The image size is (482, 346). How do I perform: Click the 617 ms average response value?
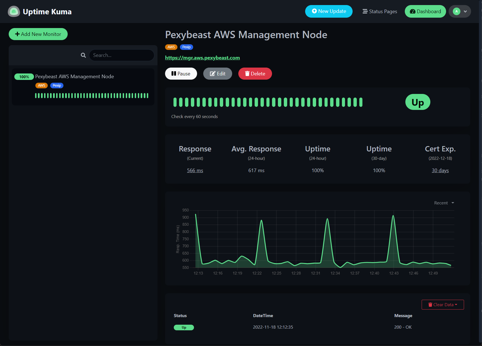(x=256, y=170)
